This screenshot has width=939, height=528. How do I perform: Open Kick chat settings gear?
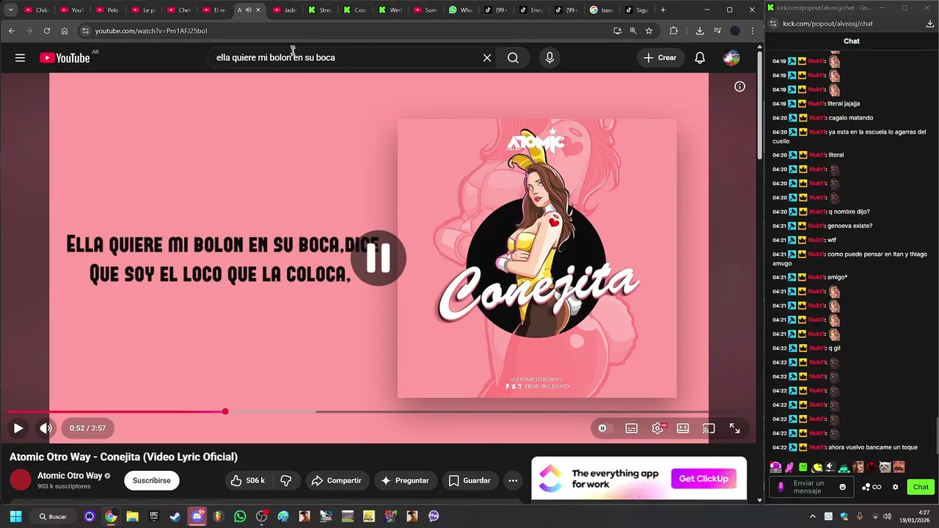point(895,487)
